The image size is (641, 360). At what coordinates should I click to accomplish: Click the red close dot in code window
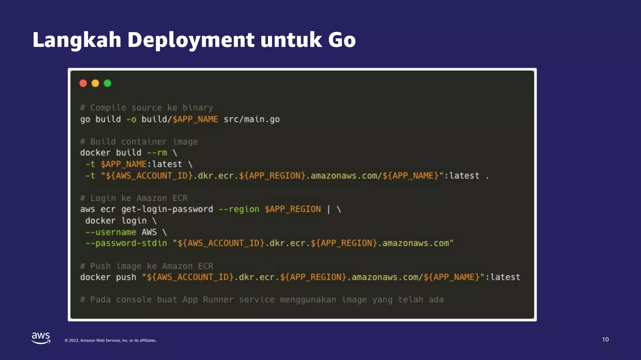83,83
